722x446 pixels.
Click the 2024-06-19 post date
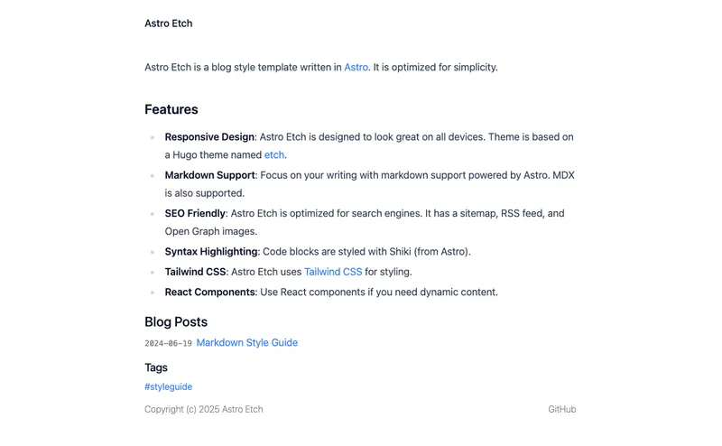[168, 344]
